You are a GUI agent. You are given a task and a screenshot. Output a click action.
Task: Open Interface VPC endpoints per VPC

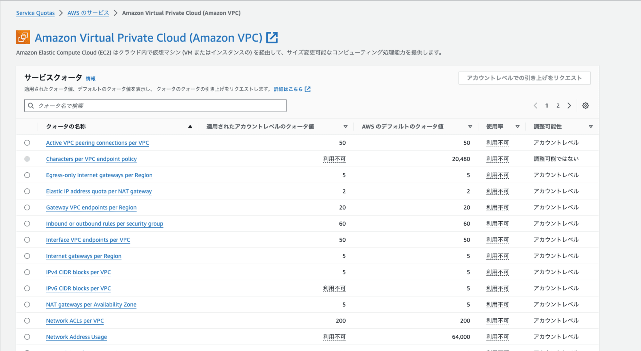point(88,240)
